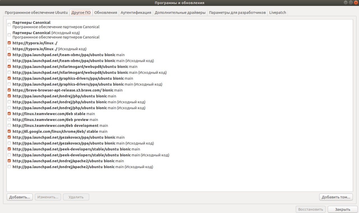Enable Партнеры Canonical (Исходный код) checkbox
This screenshot has width=359, height=213.
pos(9,35)
